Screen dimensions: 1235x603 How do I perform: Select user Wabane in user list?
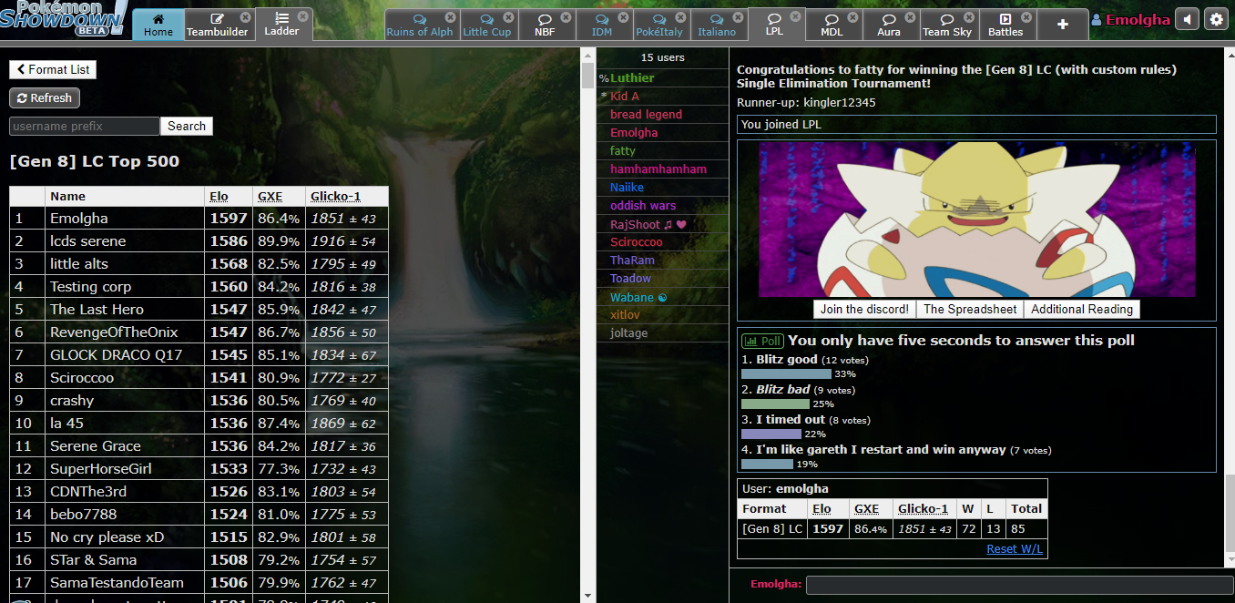pos(663,297)
